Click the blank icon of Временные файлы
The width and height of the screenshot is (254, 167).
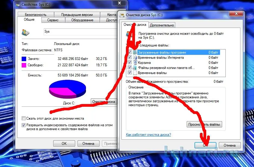coord(135,73)
